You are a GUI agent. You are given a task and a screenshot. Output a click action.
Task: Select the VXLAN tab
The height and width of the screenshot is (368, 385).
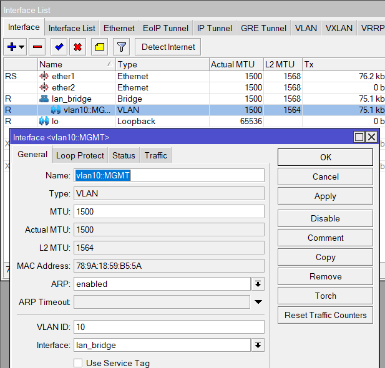pos(339,28)
